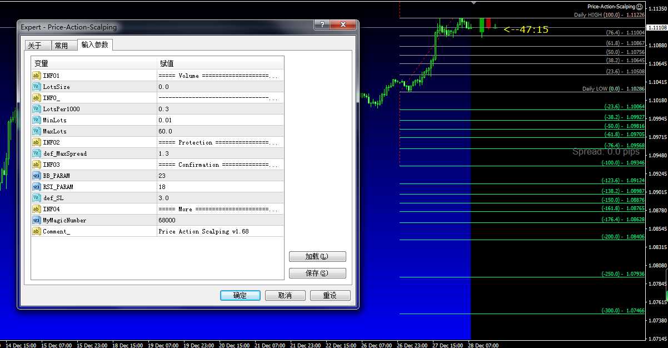This screenshot has height=348, width=668.
Task: Click the smiley icon next to Price-Action-Scalping
Action: click(x=640, y=6)
